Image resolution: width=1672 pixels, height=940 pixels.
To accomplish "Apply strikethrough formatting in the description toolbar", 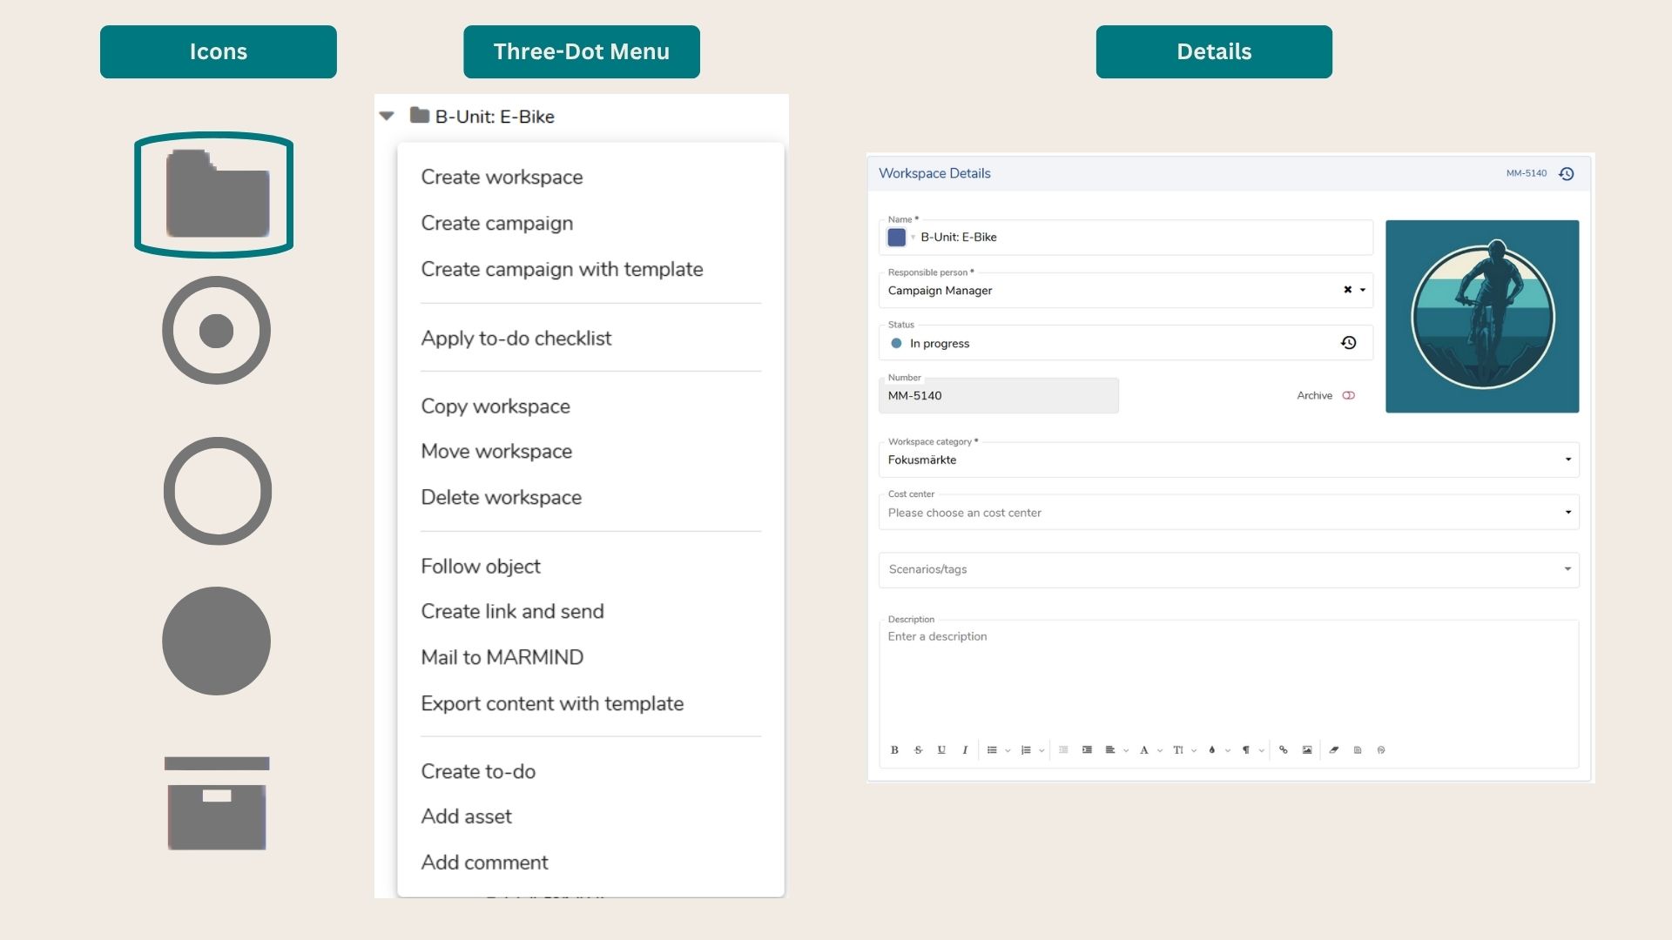I will (918, 750).
